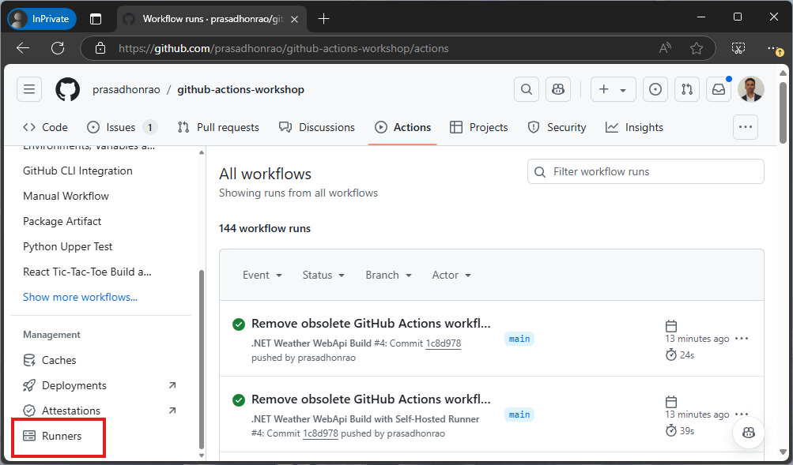Click the green success check for Weather WebApi Build #4
Viewport: 793px width, 465px height.
coord(239,324)
